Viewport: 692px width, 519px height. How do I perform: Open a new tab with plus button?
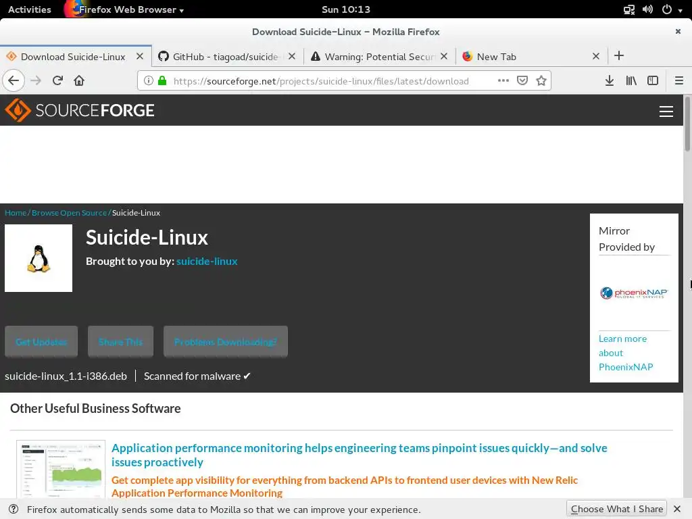[x=619, y=55]
